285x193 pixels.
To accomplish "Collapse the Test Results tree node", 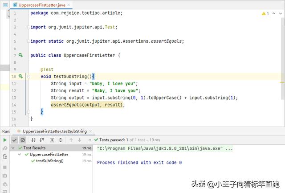I will tap(13, 148).
